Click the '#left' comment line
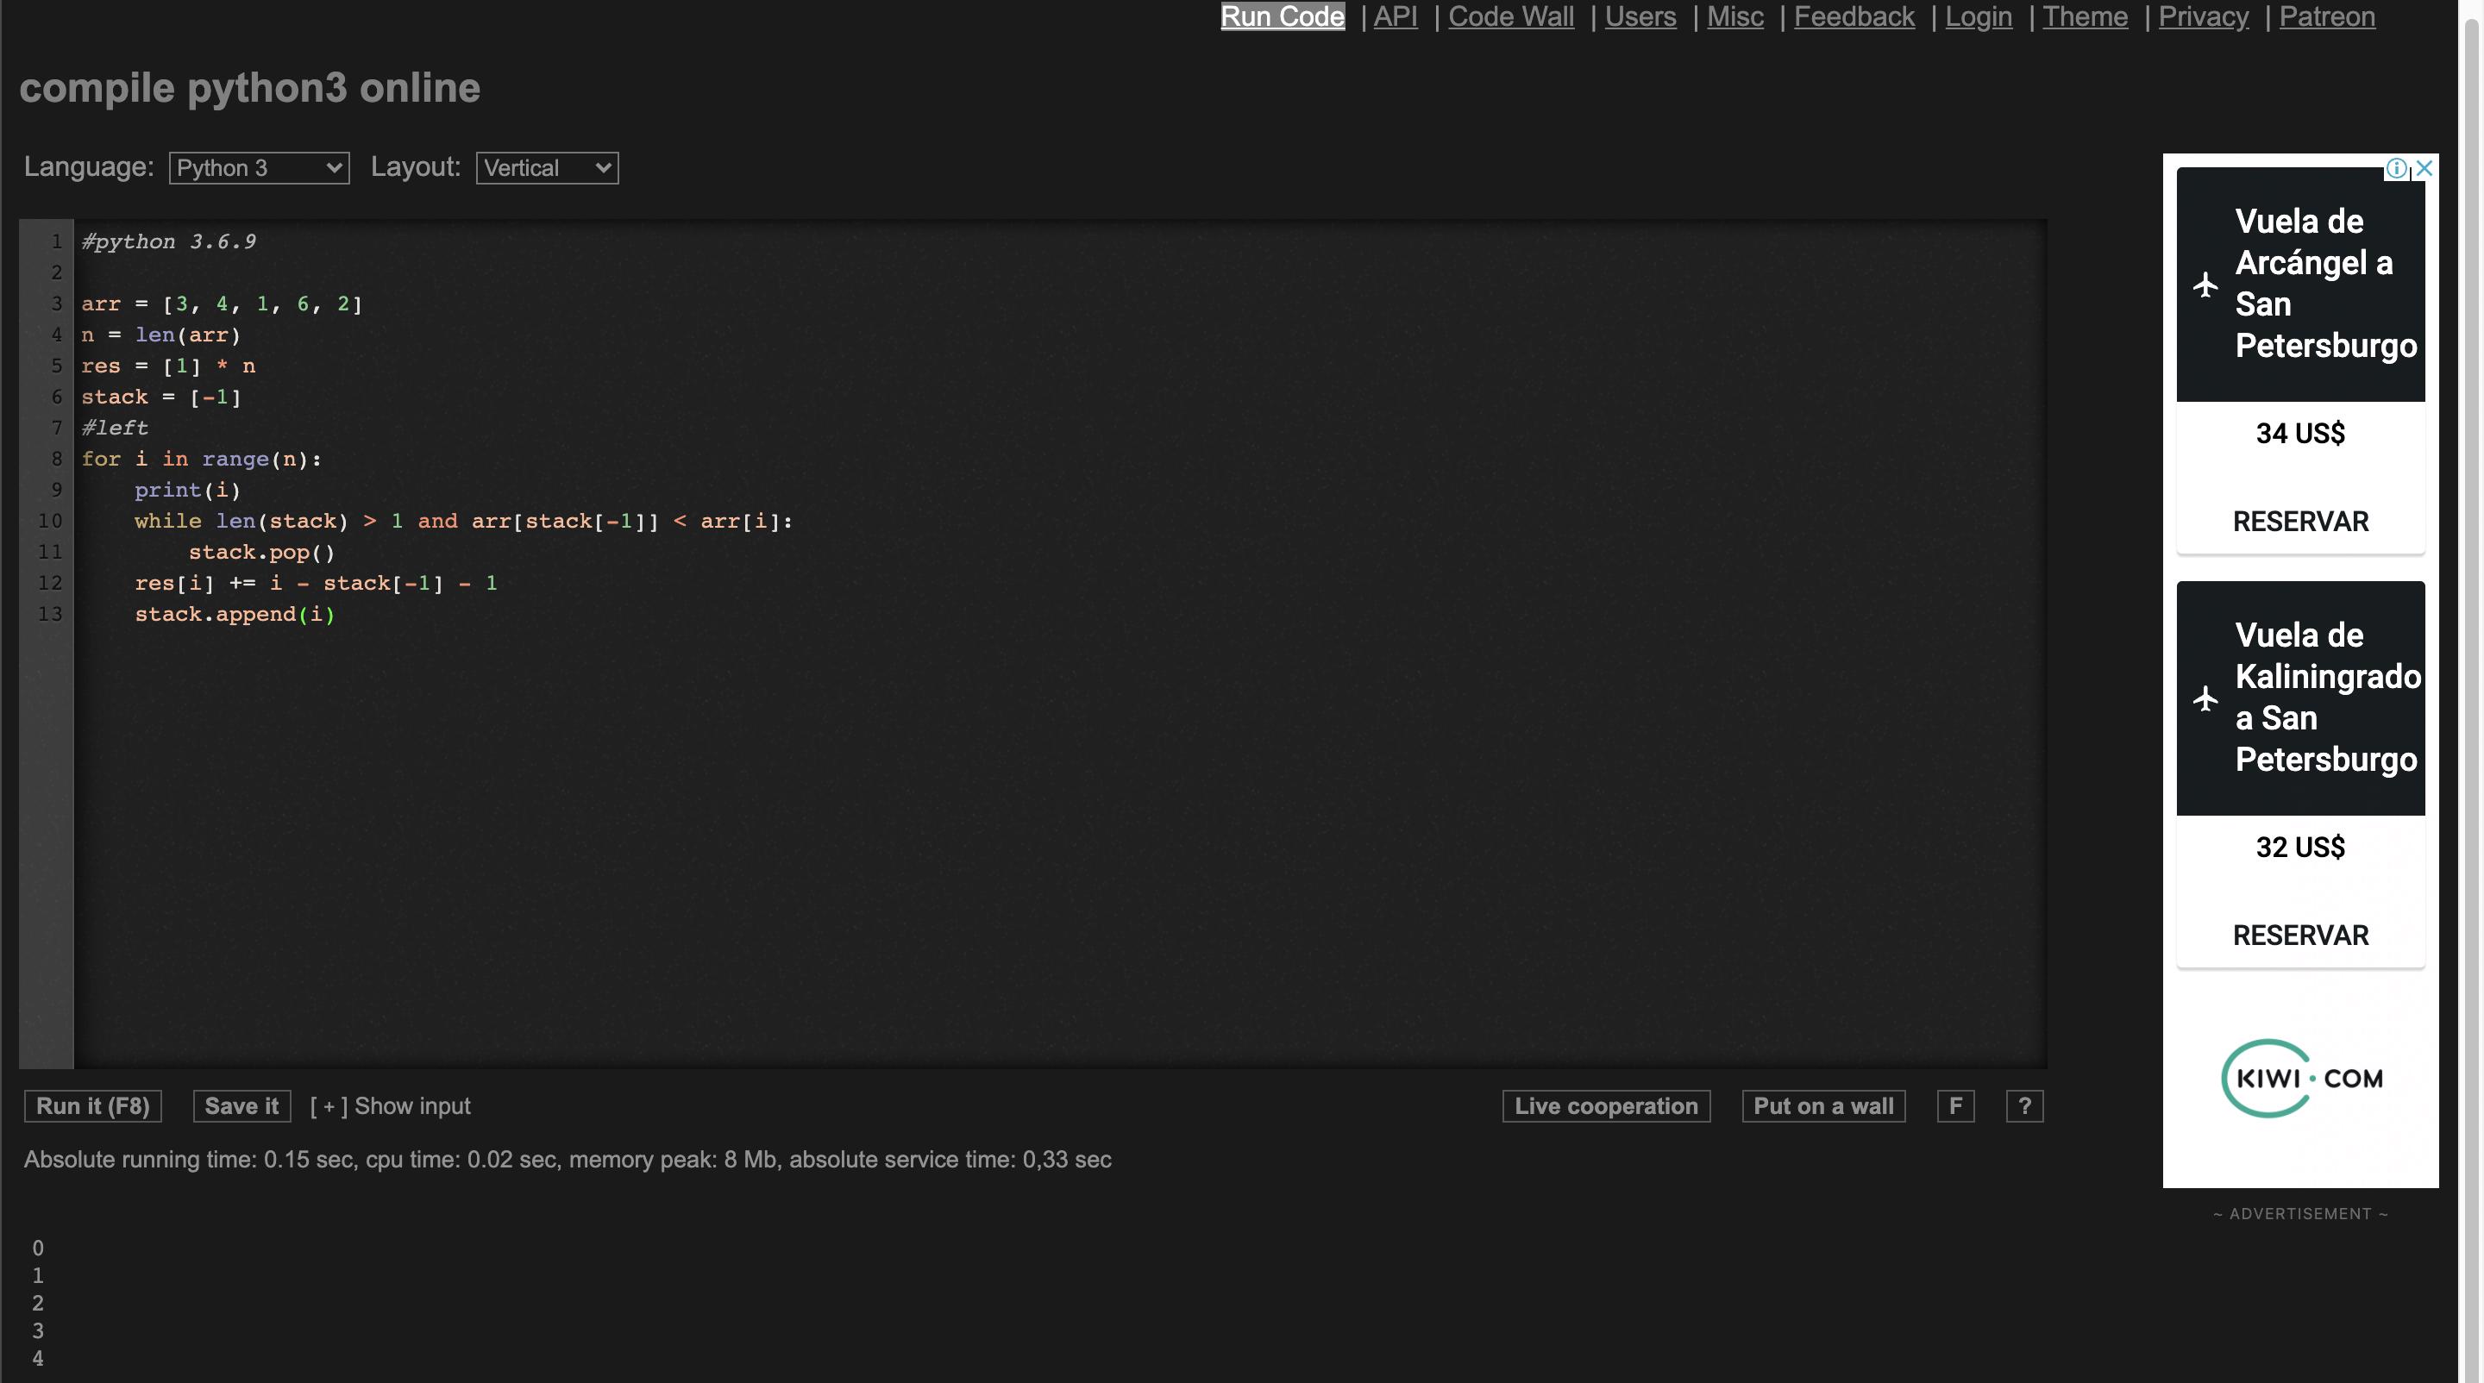Viewport: 2484px width, 1383px height. tap(115, 427)
